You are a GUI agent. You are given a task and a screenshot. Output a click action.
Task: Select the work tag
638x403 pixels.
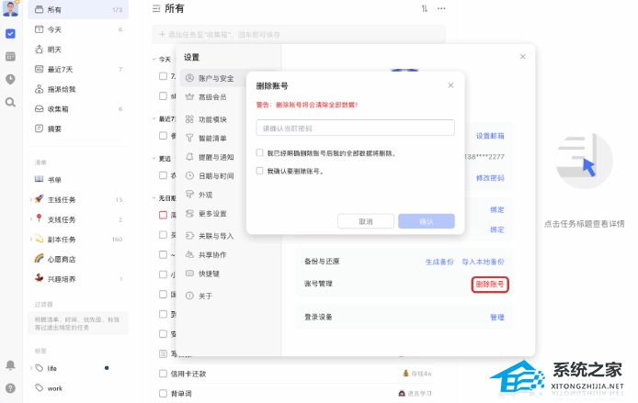pos(78,388)
